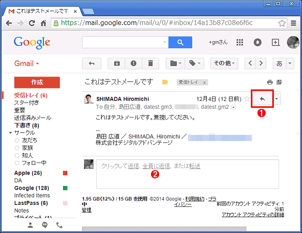Collapse the サークル section
This screenshot has height=233, width=302.
pos(10,133)
